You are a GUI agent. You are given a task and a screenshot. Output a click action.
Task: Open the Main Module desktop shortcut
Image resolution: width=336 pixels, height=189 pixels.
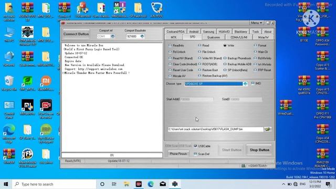[x=27, y=158]
